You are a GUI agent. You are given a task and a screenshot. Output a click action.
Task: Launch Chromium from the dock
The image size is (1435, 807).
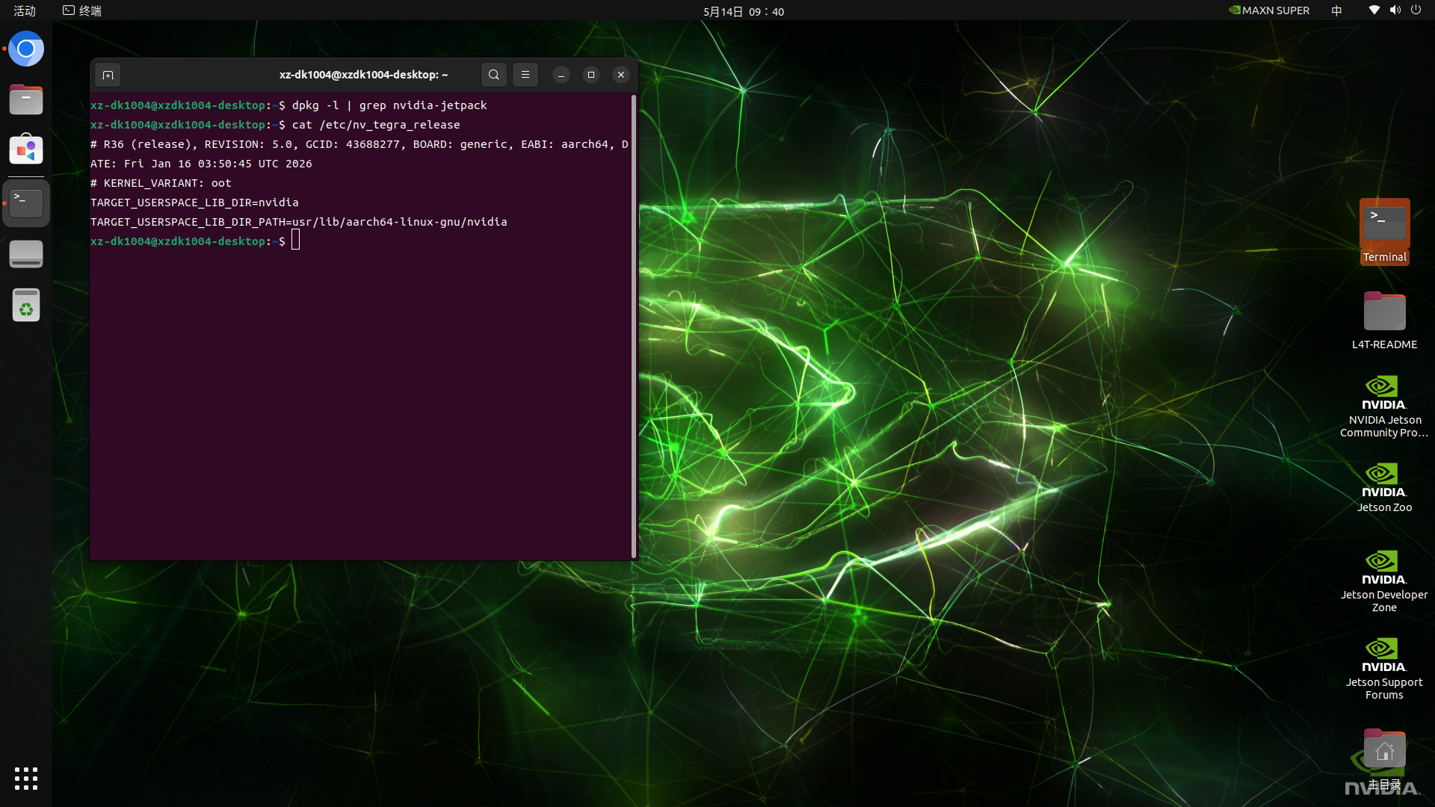(26, 49)
